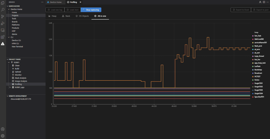Image resolution: width=270 pixels, height=139 pixels.
Task: Click the red SpecifiedT01 legend color dot
Action: [253, 97]
